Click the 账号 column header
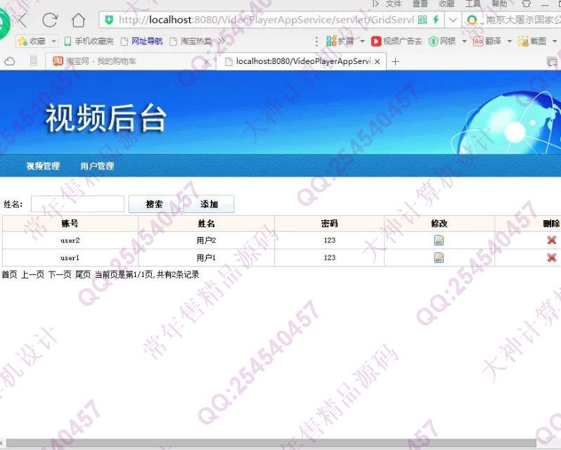561x450 pixels. point(70,224)
